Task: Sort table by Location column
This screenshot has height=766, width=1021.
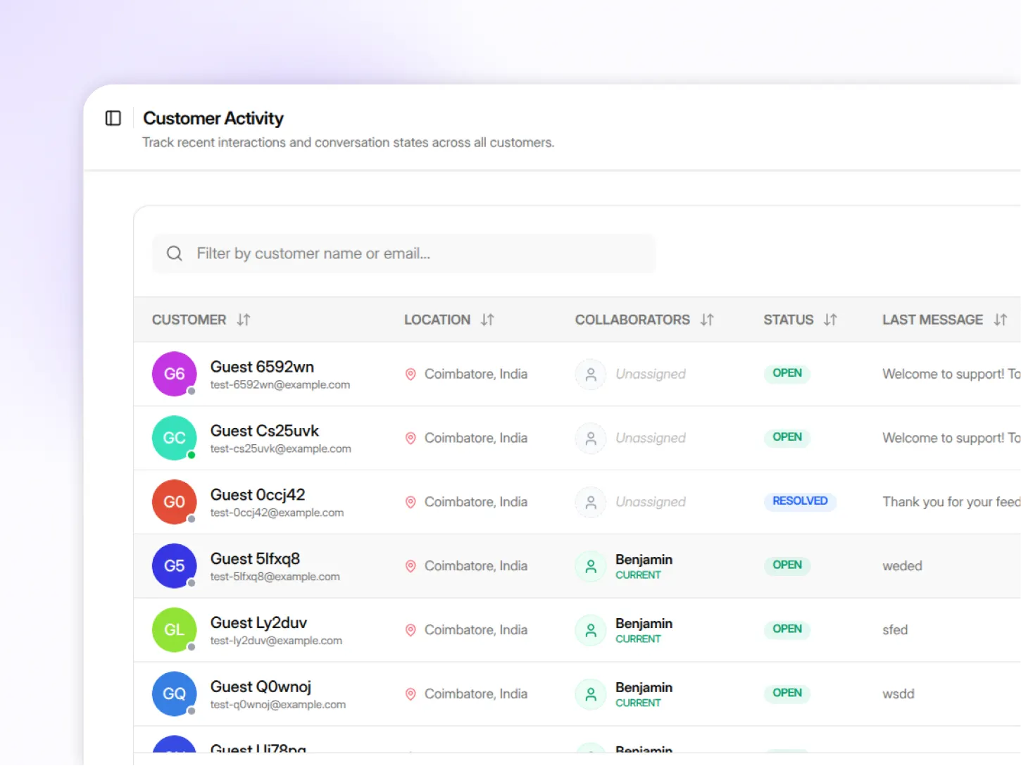Action: [487, 320]
